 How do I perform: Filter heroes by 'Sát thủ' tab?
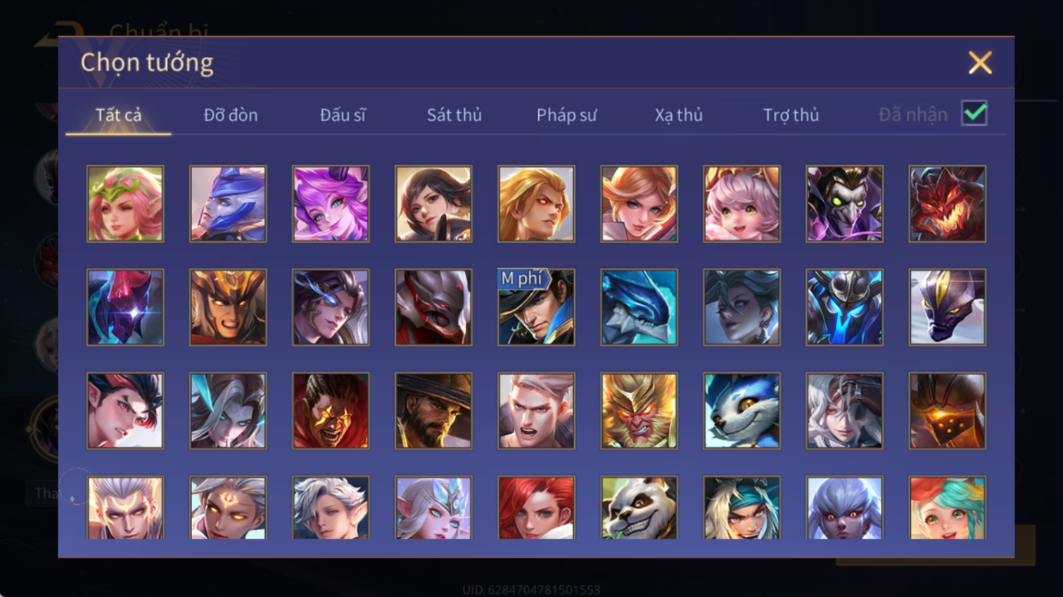[x=454, y=115]
